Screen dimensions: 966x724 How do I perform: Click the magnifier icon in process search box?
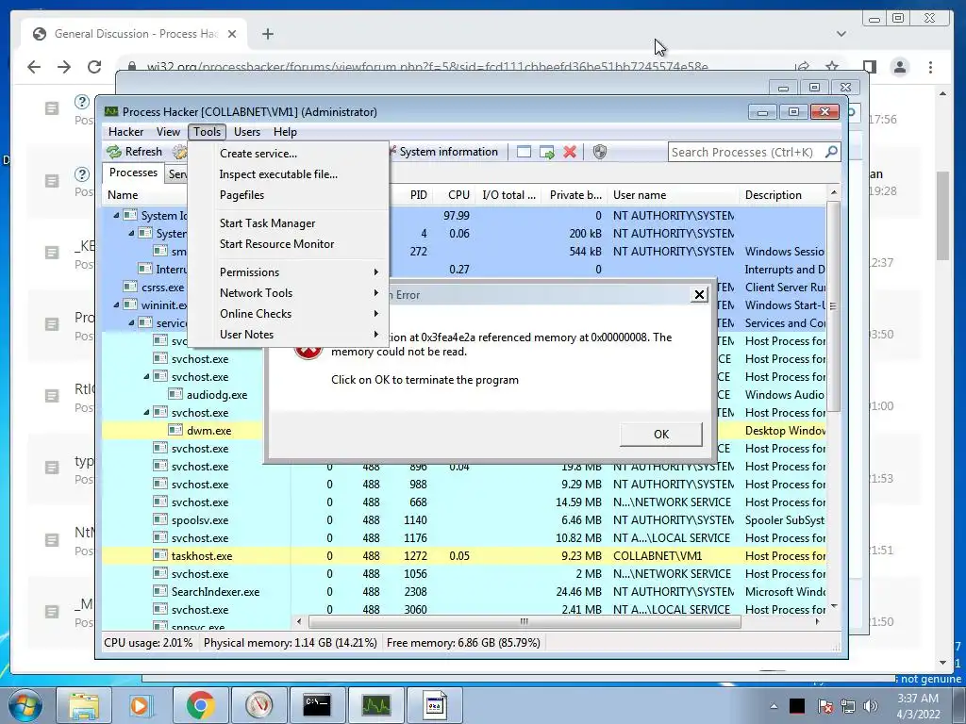(831, 152)
